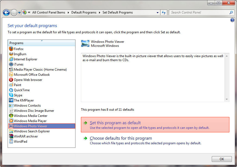The width and height of the screenshot is (237, 167).
Task: Go back with the blue Back arrow
Action: (x=6, y=12)
